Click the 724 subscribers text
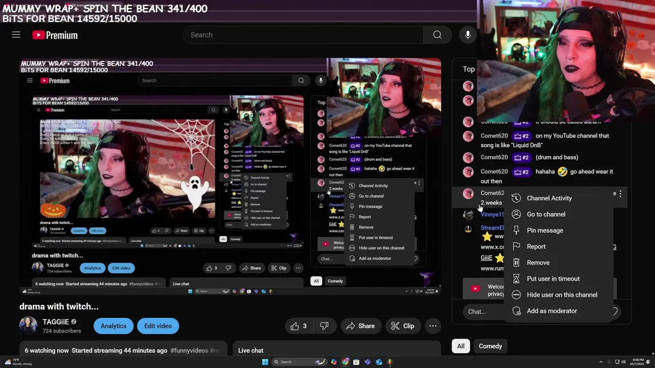 (62, 331)
